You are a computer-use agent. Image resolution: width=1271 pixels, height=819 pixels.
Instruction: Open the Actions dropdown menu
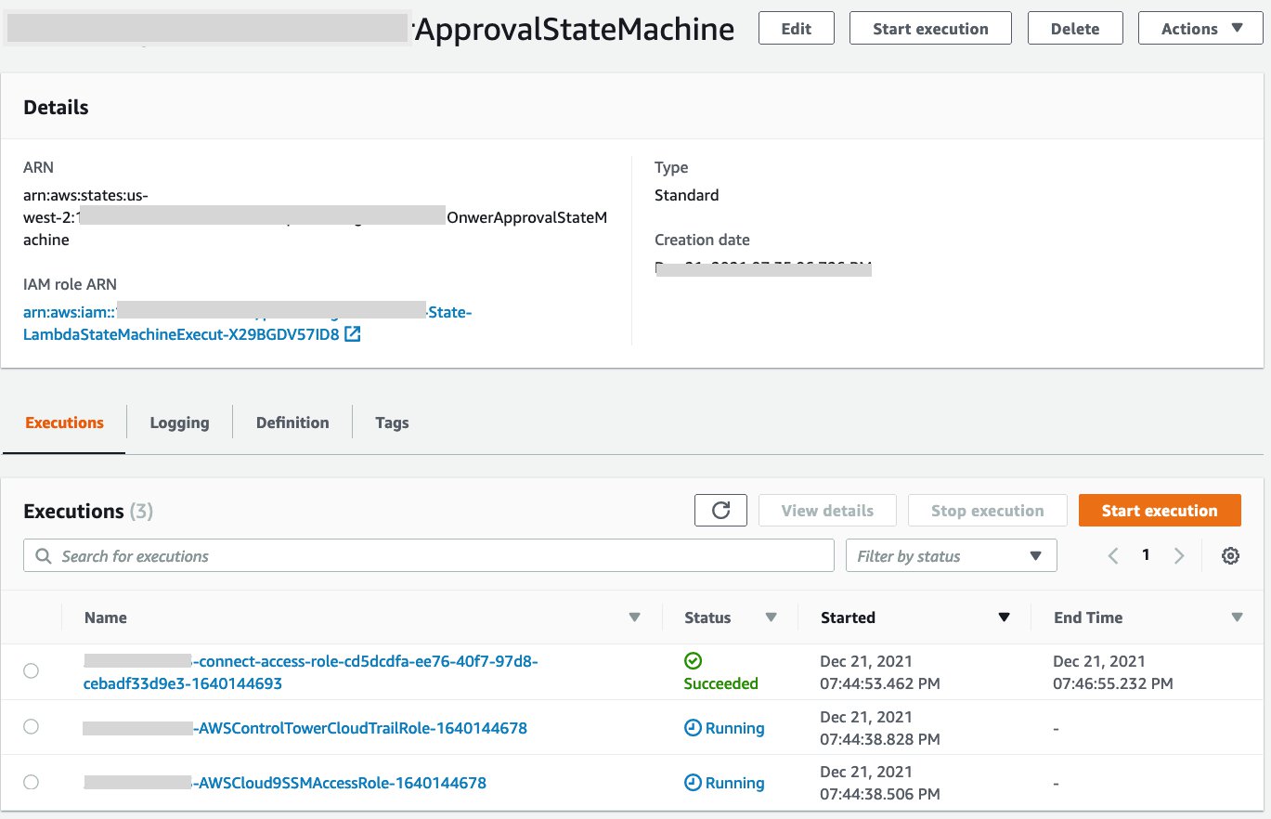pos(1201,28)
